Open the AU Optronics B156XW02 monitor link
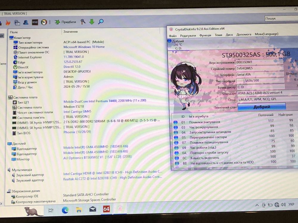 click(97, 157)
